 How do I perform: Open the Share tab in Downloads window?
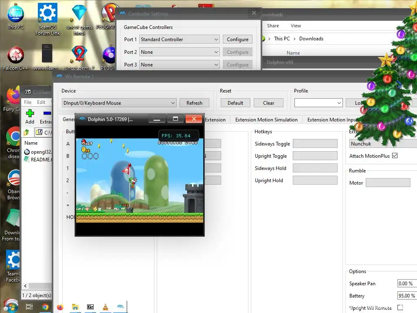(x=273, y=26)
